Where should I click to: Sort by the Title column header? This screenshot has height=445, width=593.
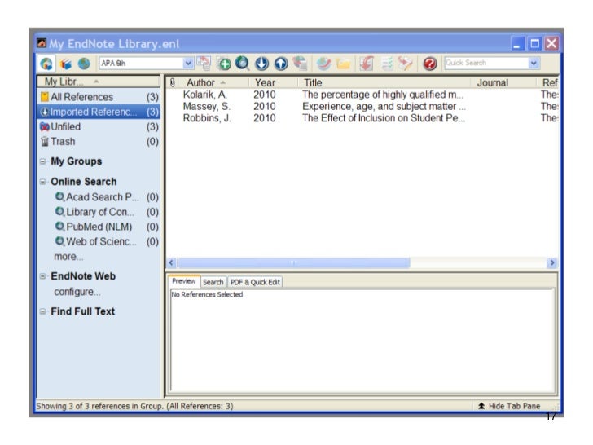pos(384,82)
